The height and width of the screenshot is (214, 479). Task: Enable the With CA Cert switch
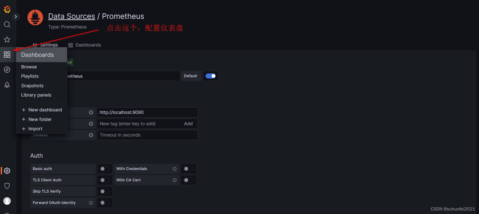click(x=188, y=180)
